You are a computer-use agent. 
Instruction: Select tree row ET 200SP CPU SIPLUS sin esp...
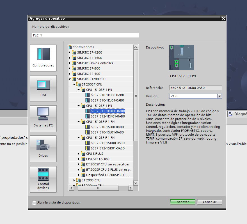tap(109, 170)
